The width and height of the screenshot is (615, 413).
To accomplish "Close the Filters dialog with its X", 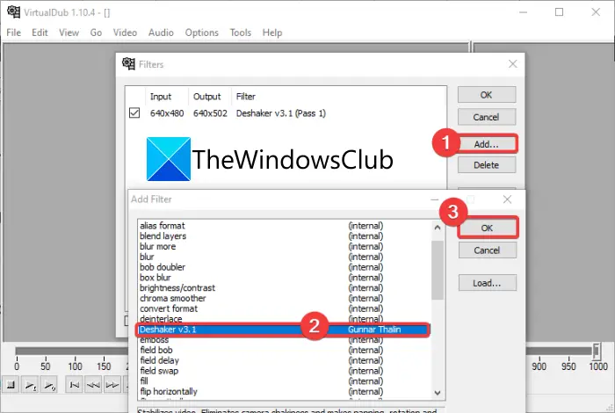I will (512, 63).
